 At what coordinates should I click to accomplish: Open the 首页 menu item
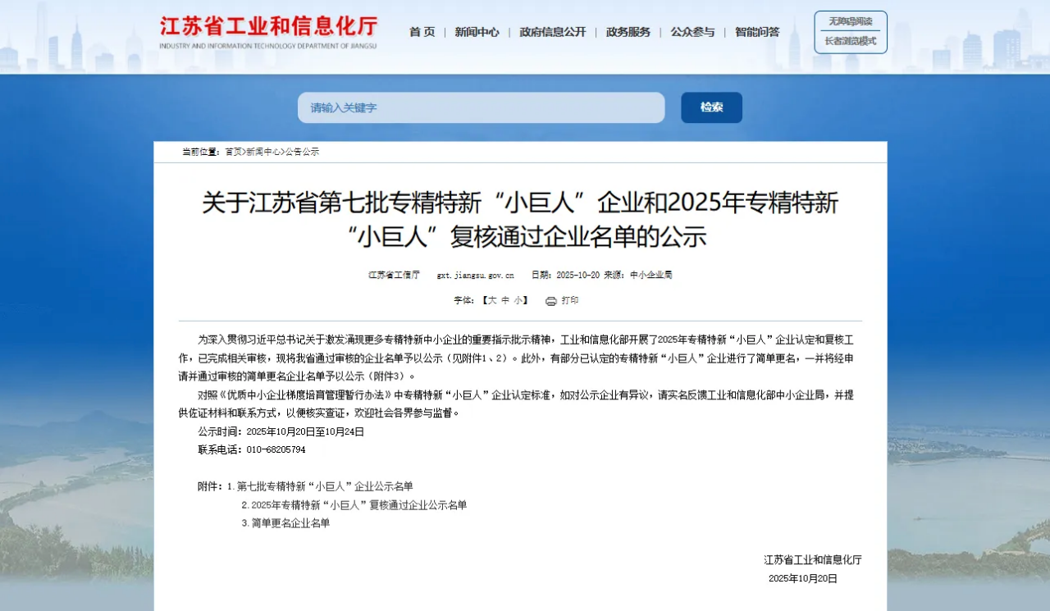point(422,31)
